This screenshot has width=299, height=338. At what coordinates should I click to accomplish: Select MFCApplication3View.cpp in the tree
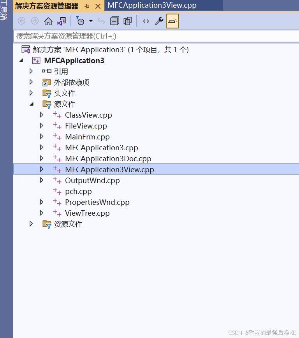(109, 170)
